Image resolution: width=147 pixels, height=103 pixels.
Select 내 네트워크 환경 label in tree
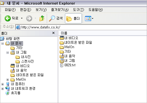coord(23,88)
